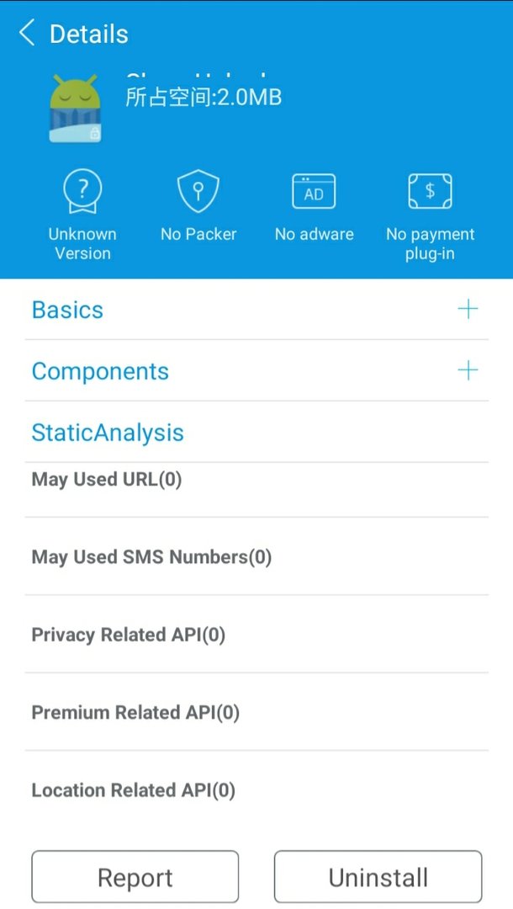Tap the Unknown Version badge icon
Viewport: 513px width, 909px height.
point(82,191)
